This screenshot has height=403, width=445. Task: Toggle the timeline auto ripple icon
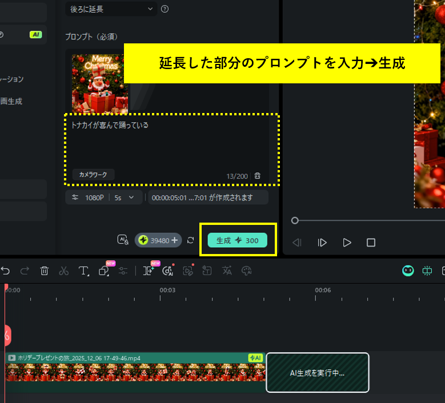click(x=427, y=271)
